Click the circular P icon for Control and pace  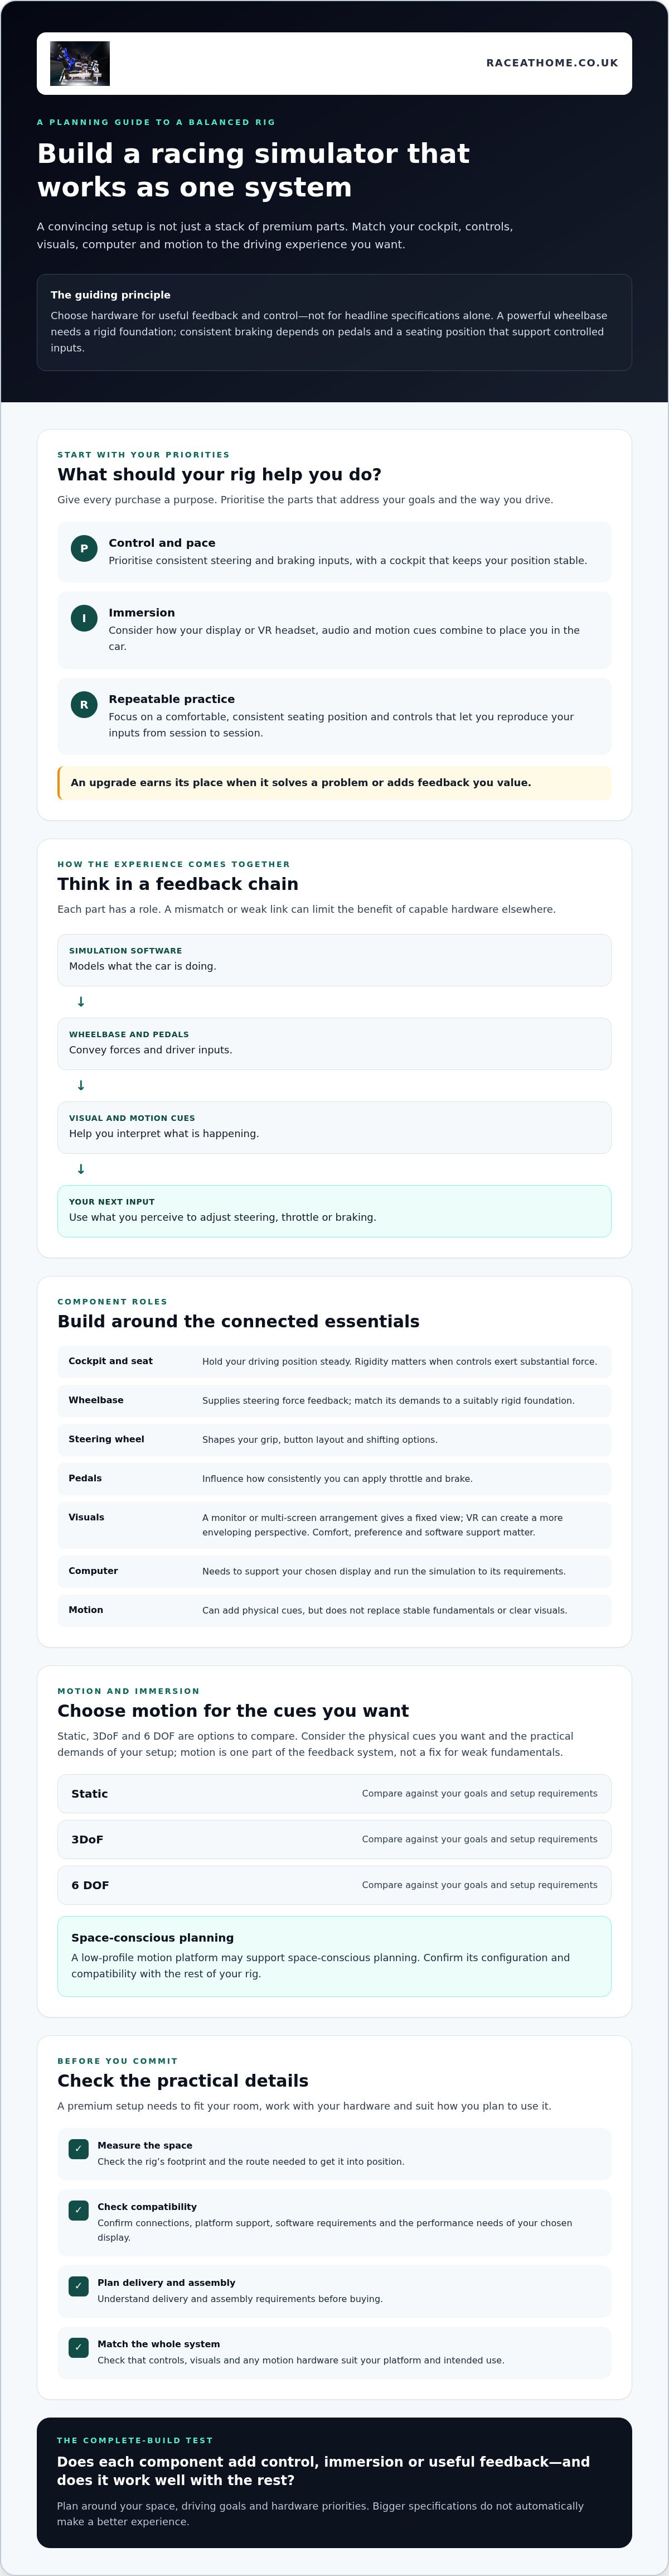pyautogui.click(x=84, y=548)
